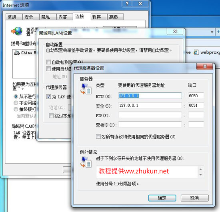220x212 pixels.
Task: Uncheck the 为 LAN 使用代理服务器 checkbox
Action: pos(48,96)
